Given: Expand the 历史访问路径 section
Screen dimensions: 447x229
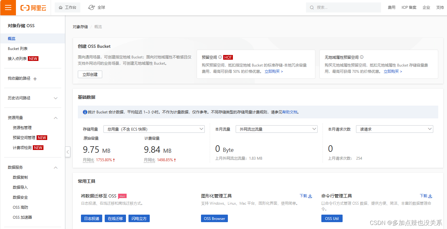Looking at the screenshot, I should [56, 98].
